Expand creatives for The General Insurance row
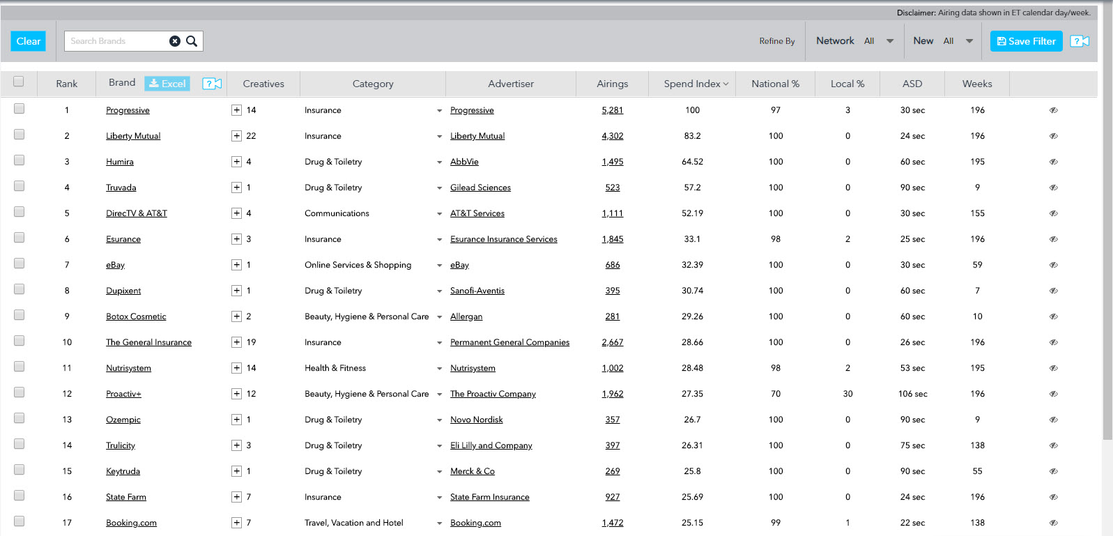Screen dimensions: 1113x536 [237, 342]
